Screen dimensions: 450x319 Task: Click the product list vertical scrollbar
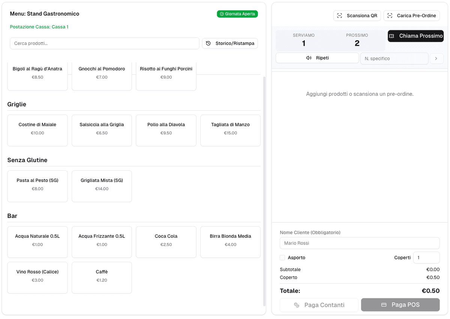pos(264,187)
